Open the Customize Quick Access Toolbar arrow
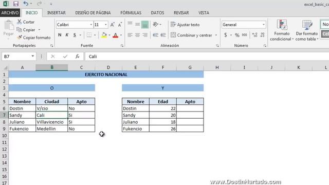Viewport: 329px width, 185px height. [x=51, y=4]
